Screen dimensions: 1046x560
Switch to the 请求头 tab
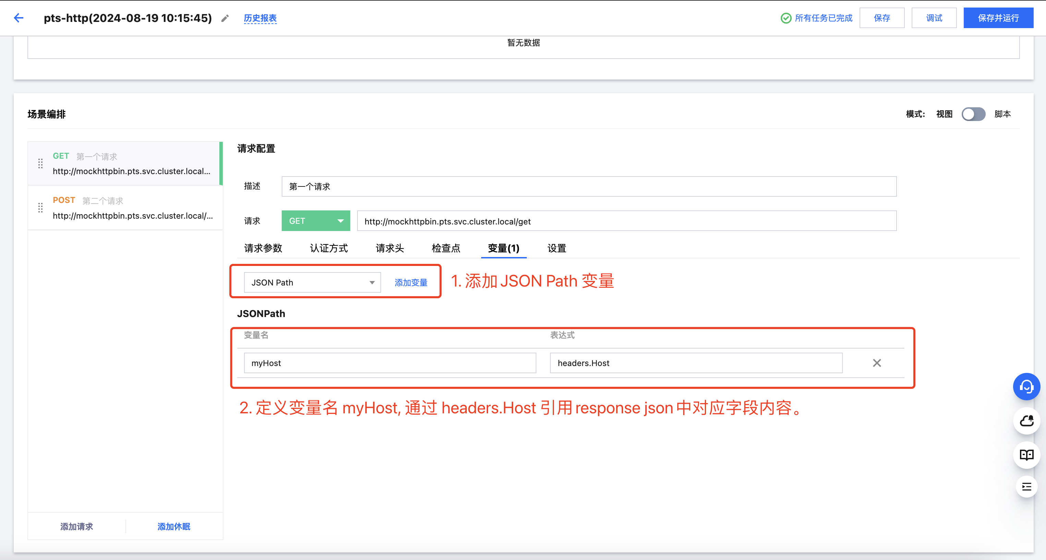(x=389, y=248)
